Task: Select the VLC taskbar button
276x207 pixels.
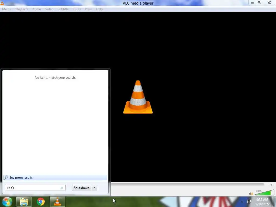Action: click(57, 202)
